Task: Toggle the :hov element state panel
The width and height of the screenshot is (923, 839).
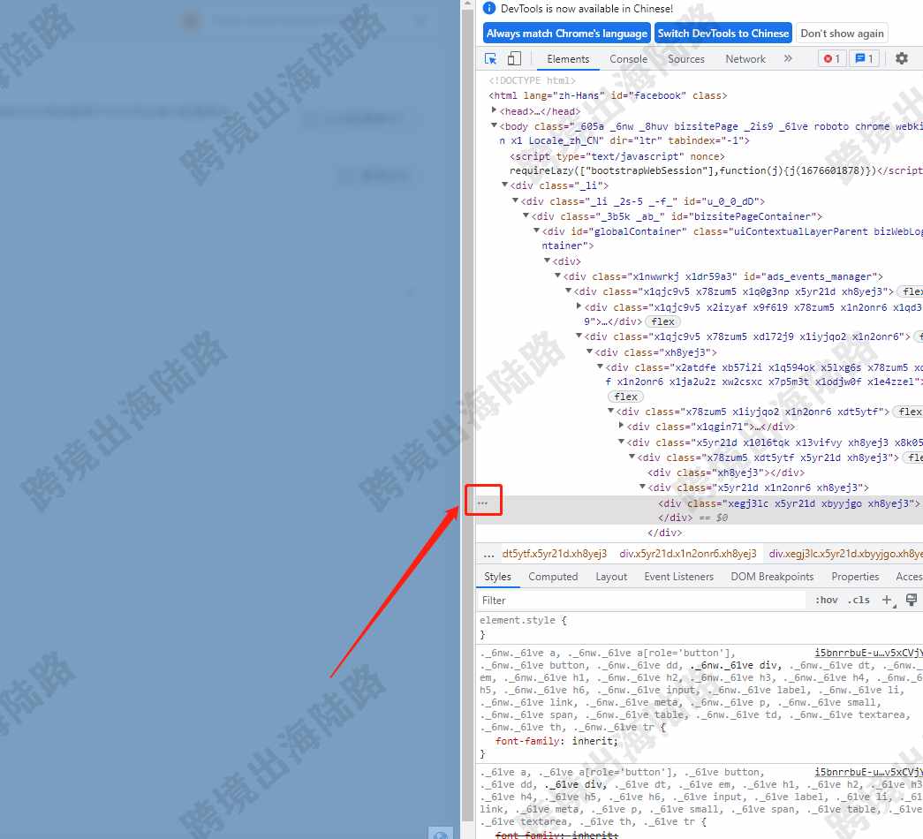Action: pyautogui.click(x=827, y=600)
